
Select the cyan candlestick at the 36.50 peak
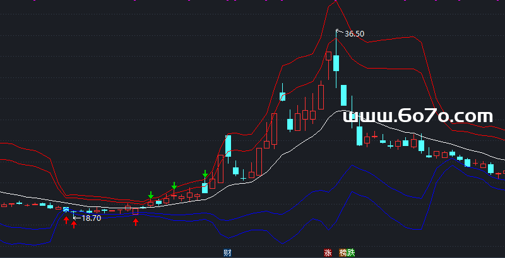pyautogui.click(x=336, y=63)
